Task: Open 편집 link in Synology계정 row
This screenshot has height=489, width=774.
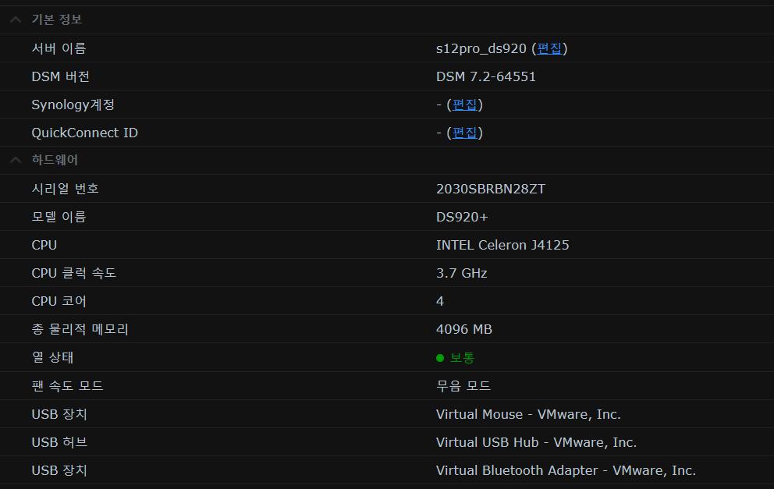Action: coord(464,105)
